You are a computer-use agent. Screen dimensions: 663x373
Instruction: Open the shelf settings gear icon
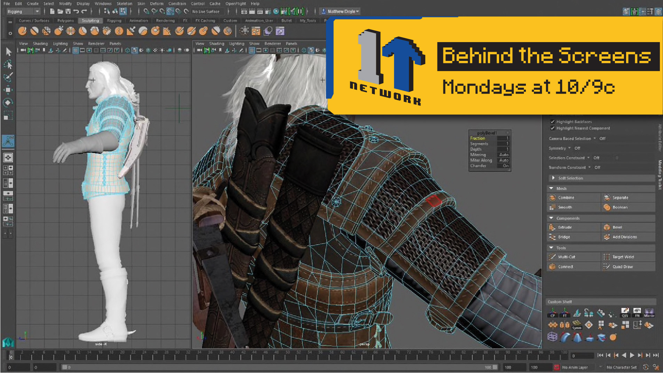[10, 33]
